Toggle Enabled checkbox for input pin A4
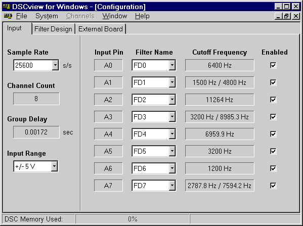The image size is (303, 226). pyautogui.click(x=273, y=134)
